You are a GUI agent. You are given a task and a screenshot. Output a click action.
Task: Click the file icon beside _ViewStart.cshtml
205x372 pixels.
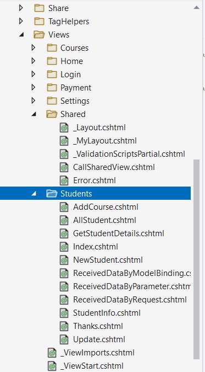click(52, 366)
